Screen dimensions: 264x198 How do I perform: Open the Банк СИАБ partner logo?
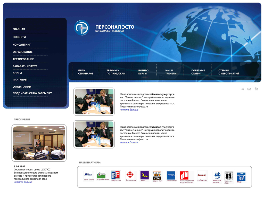(x=89, y=176)
